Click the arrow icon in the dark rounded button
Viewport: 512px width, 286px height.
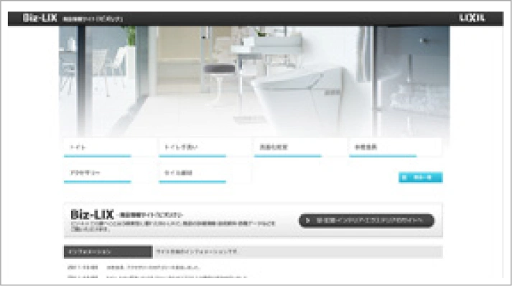307,221
